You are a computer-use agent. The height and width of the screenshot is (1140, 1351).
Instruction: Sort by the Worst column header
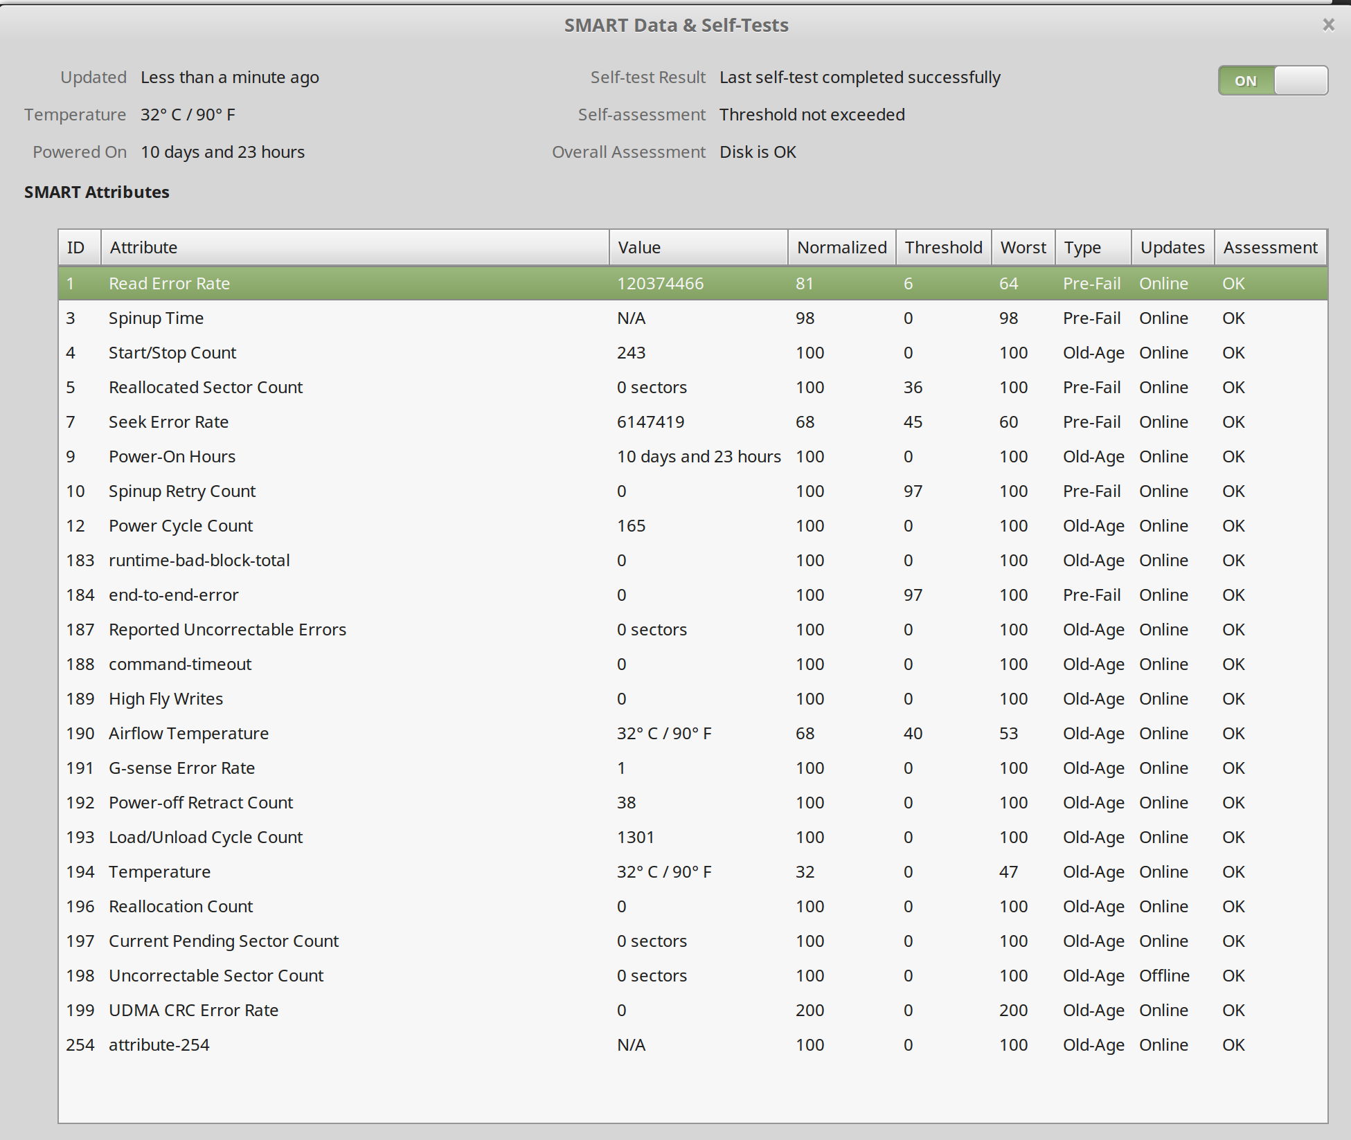[1023, 248]
